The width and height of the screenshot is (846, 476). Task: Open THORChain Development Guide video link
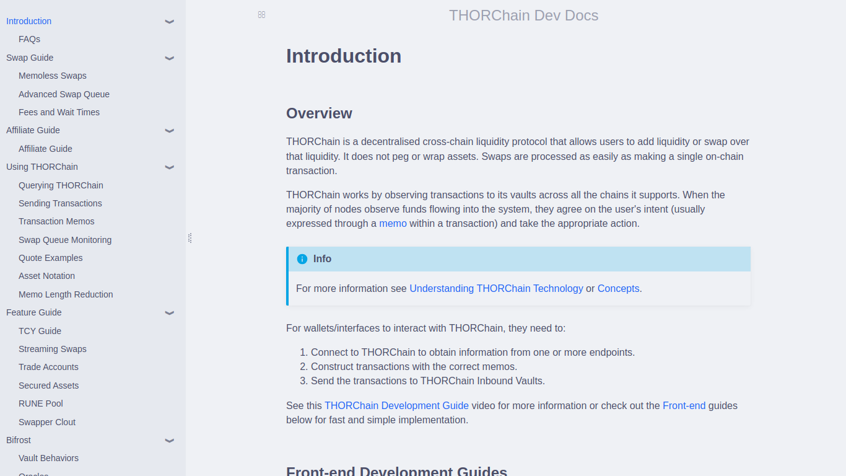point(396,405)
